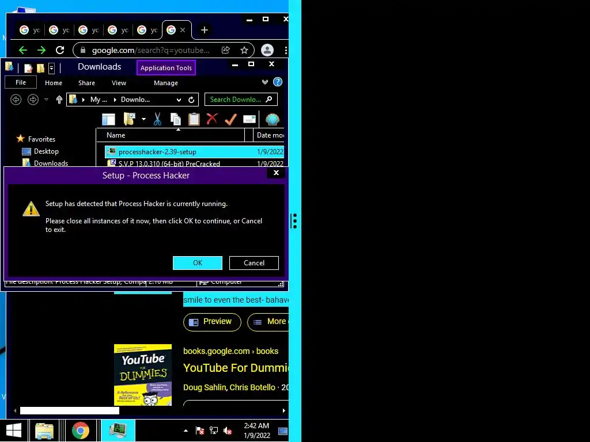The image size is (590, 442).
Task: Open the books.google.com › books link
Action: click(x=230, y=351)
